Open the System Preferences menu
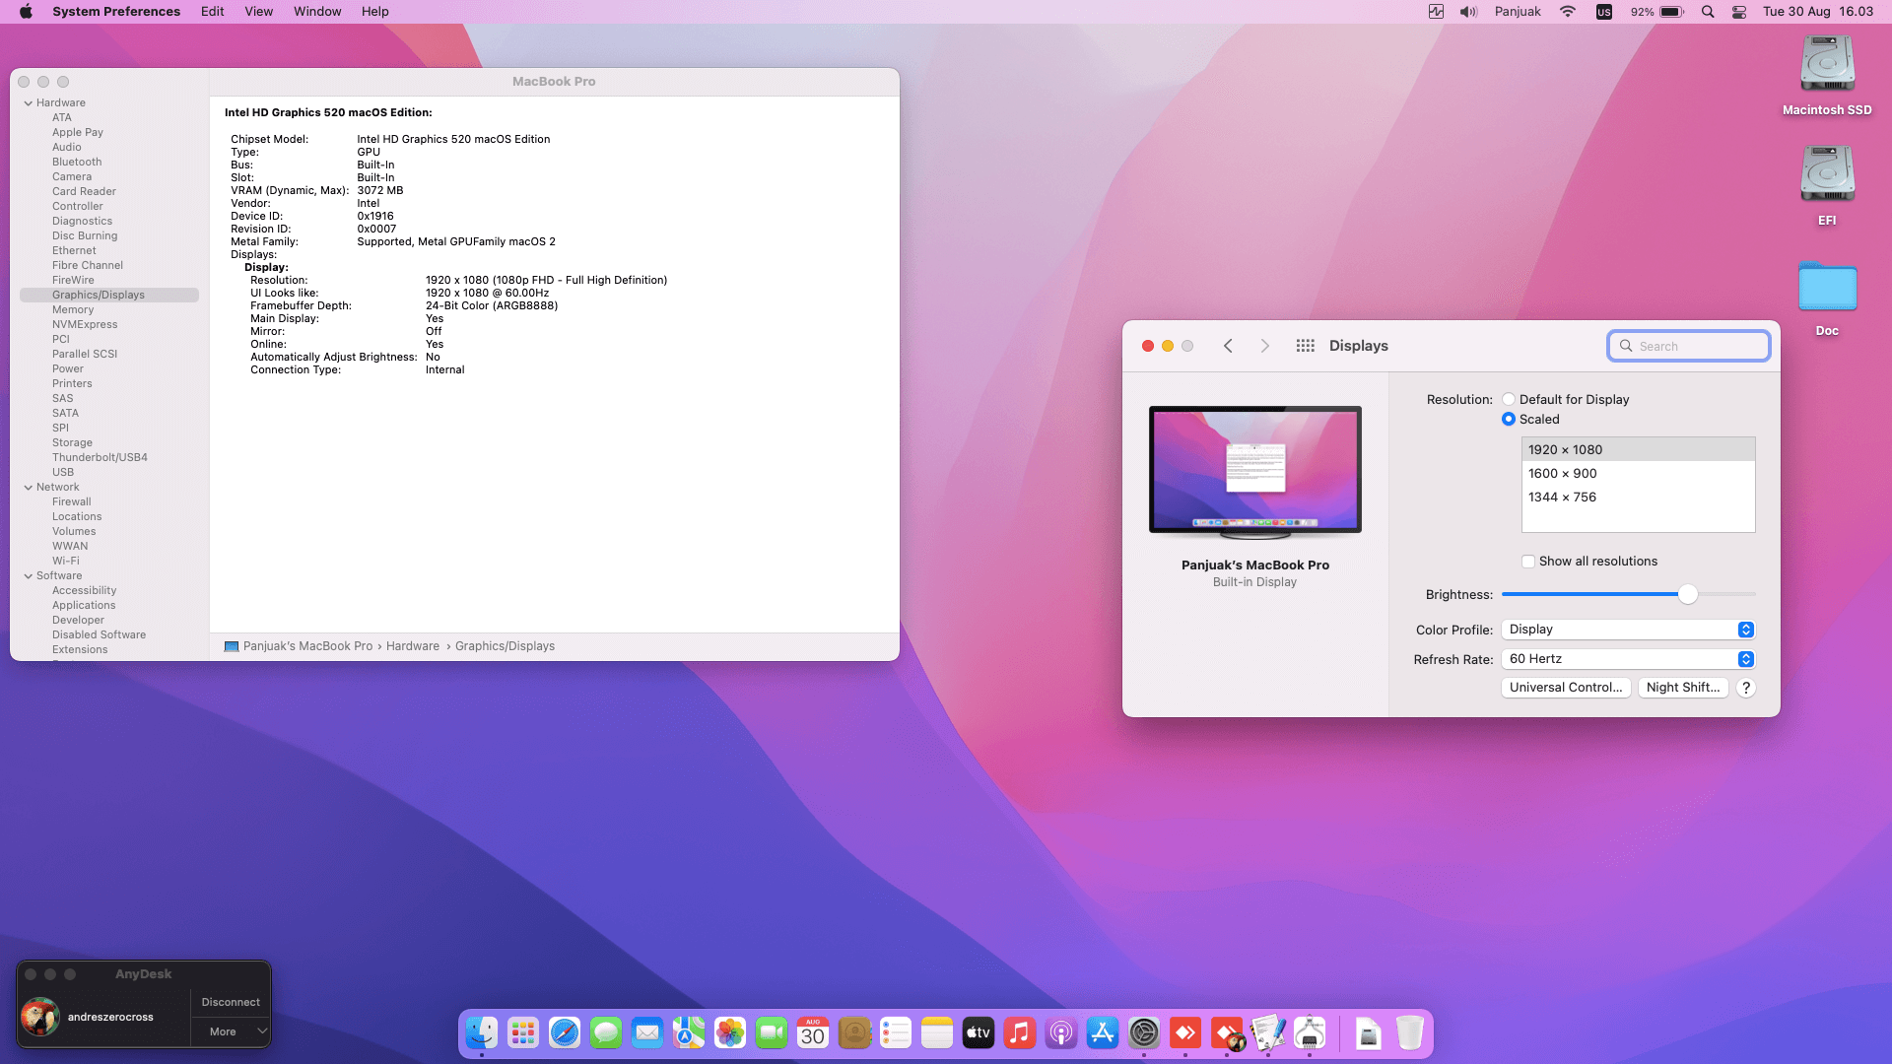Screen dimensions: 1892x1064 point(116,12)
